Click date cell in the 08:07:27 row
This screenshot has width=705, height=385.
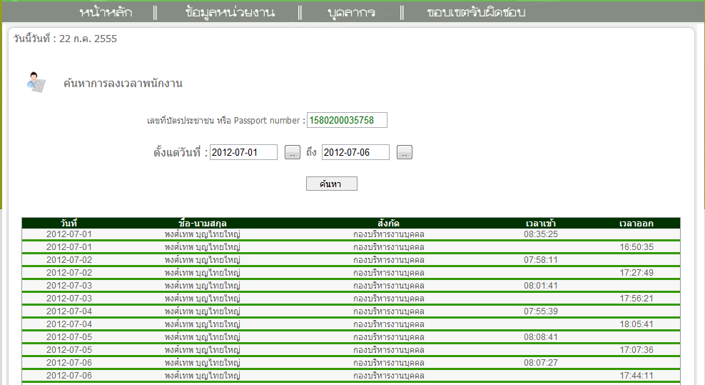tap(69, 362)
